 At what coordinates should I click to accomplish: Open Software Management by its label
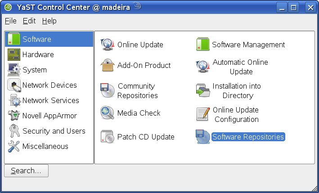(248, 45)
